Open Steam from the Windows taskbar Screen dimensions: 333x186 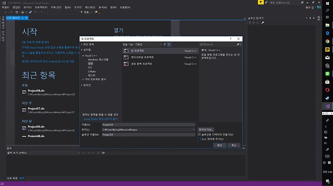tap(327, 98)
